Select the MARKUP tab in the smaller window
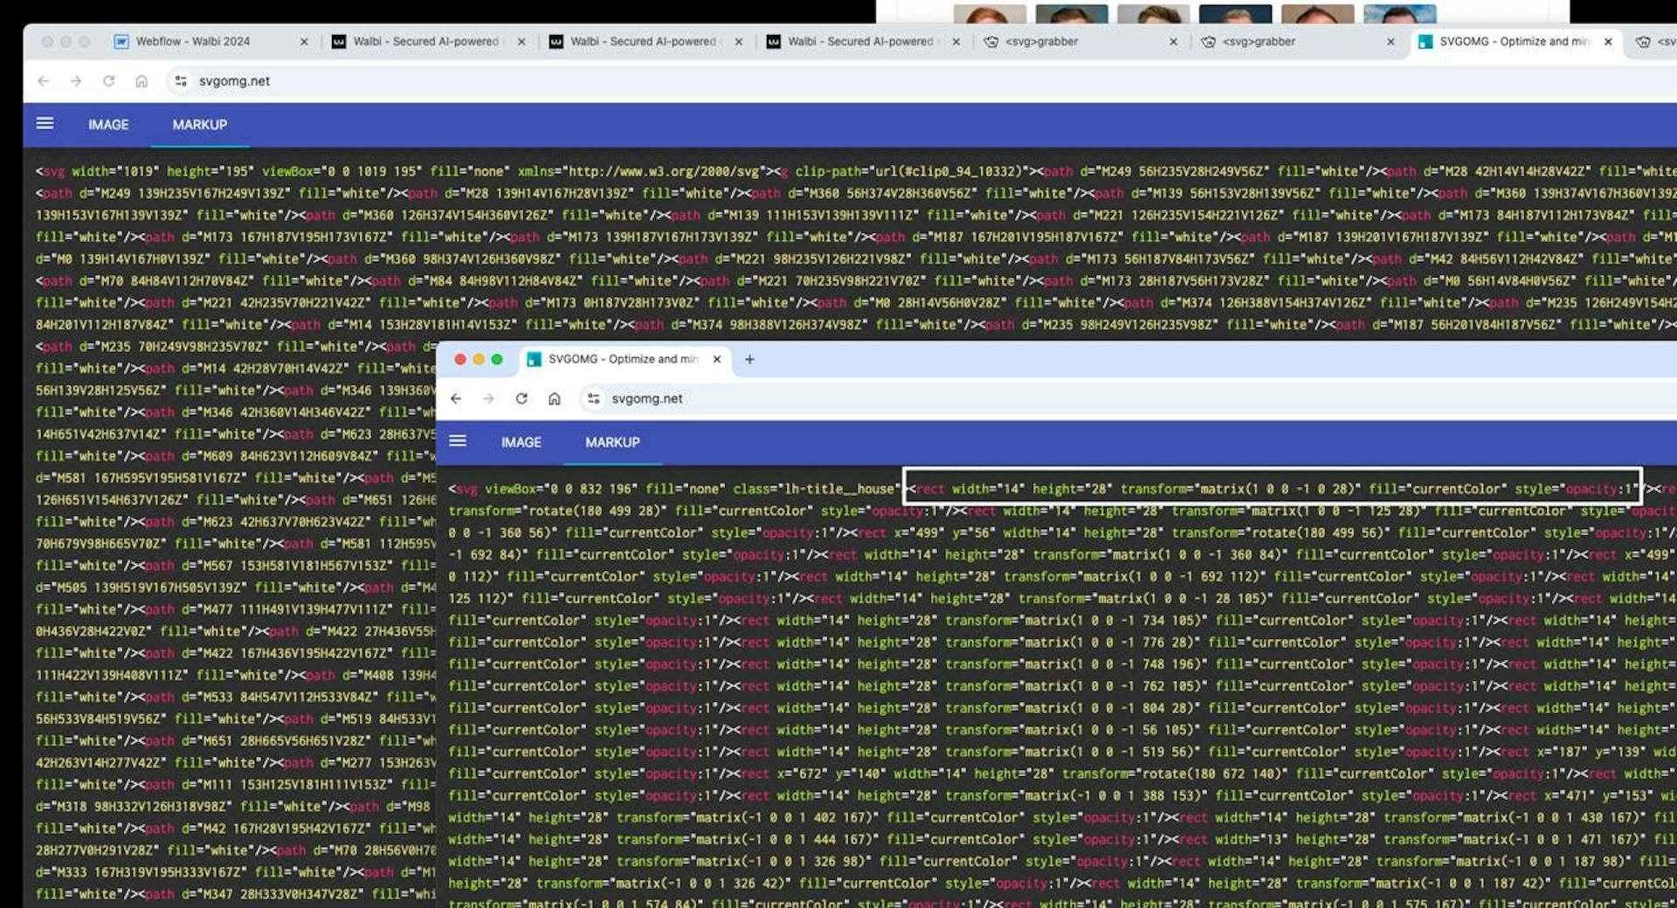Image resolution: width=1677 pixels, height=908 pixels. click(x=612, y=442)
